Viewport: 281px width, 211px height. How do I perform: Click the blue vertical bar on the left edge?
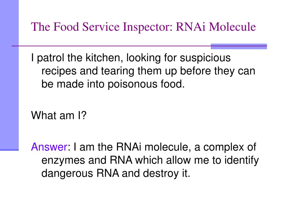9,75
